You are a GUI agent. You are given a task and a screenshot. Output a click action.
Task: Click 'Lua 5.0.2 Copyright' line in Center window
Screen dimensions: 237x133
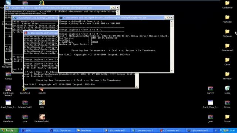pyautogui.click(x=59, y=85)
